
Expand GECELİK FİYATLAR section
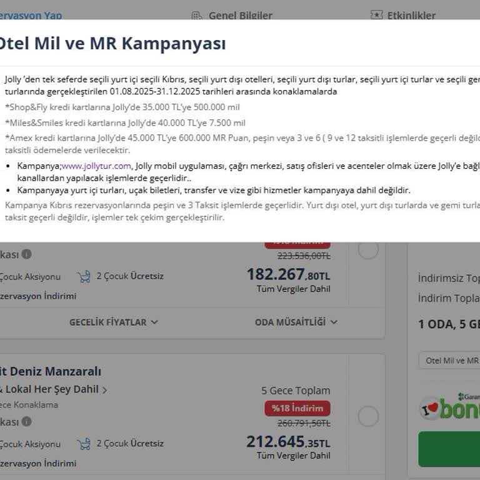pos(114,322)
